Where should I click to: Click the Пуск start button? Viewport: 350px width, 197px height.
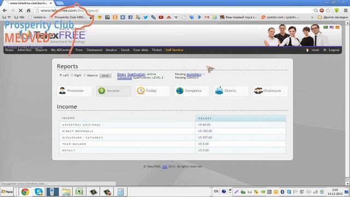coord(7,192)
